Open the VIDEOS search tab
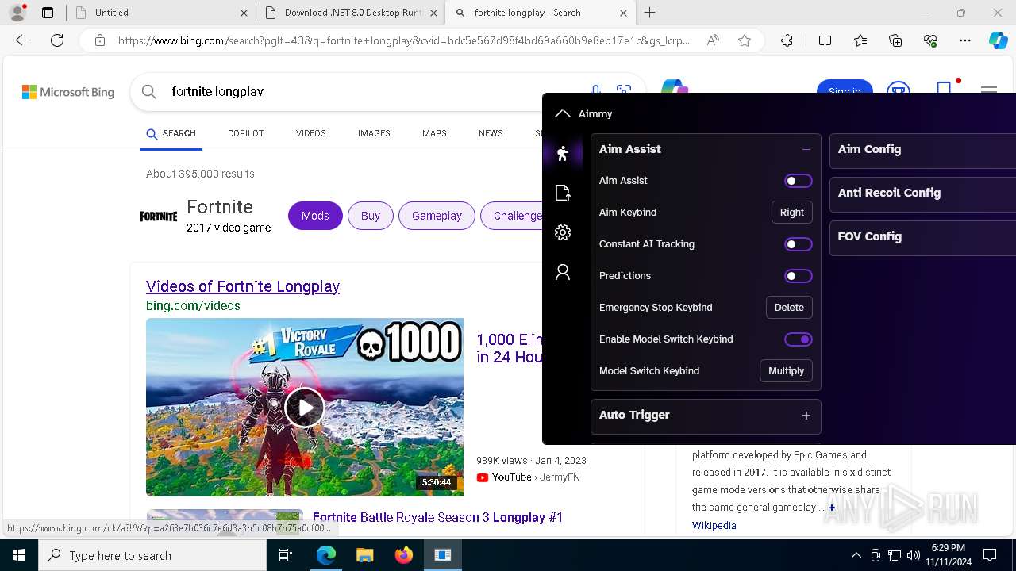This screenshot has height=571, width=1016. pos(310,133)
